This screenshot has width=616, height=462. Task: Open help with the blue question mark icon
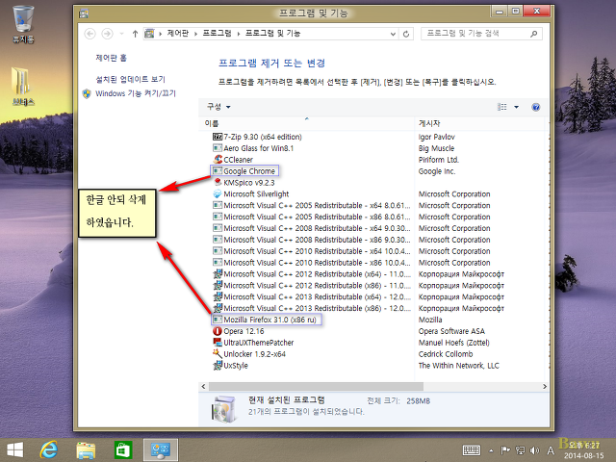click(x=535, y=107)
